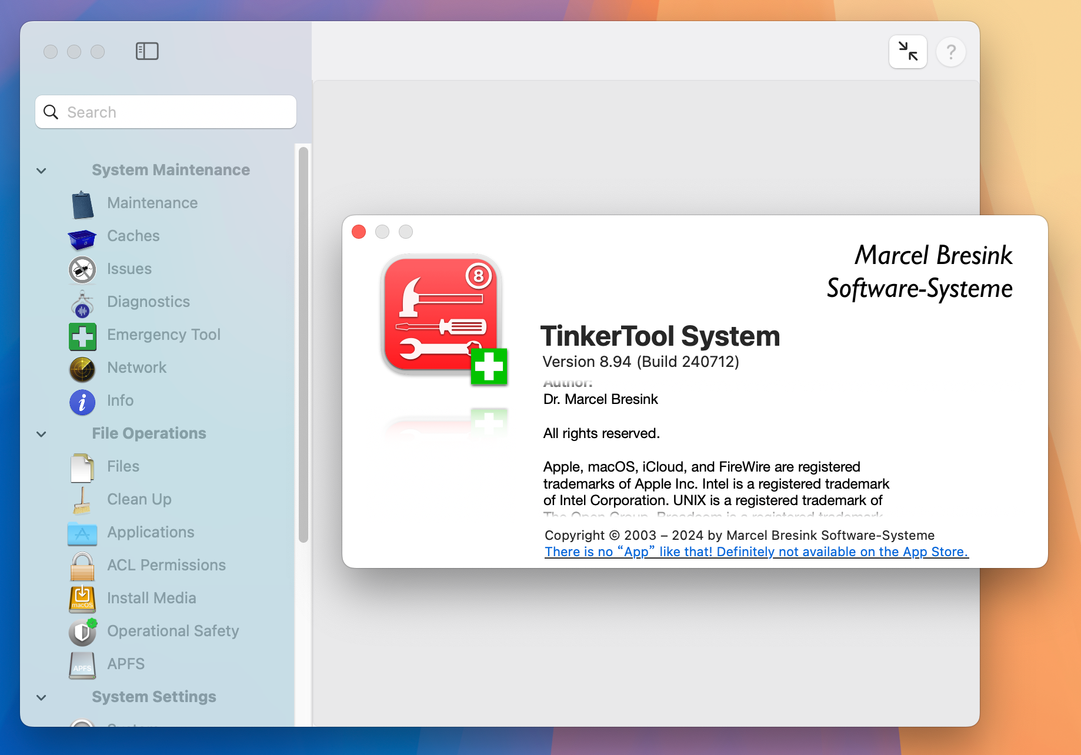Open the Issues bug icon

tap(82, 270)
